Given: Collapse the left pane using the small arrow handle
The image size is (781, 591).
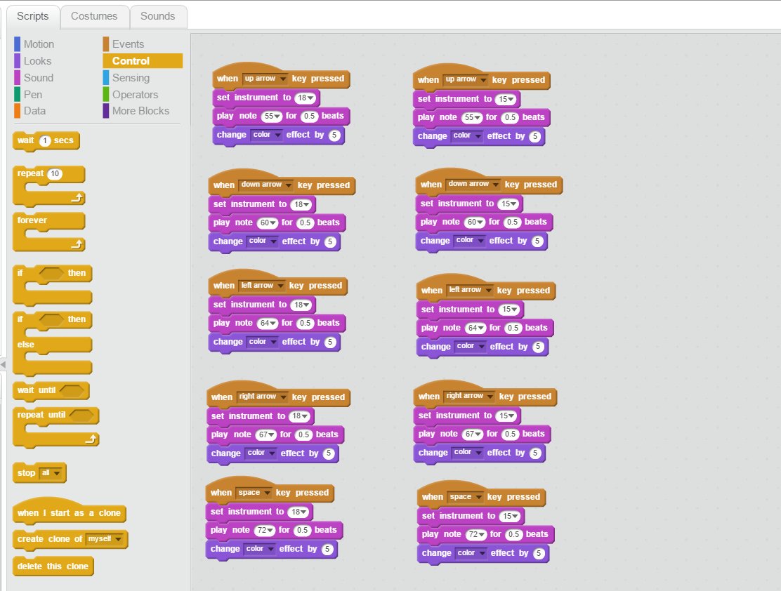Looking at the screenshot, I should click(x=3, y=365).
